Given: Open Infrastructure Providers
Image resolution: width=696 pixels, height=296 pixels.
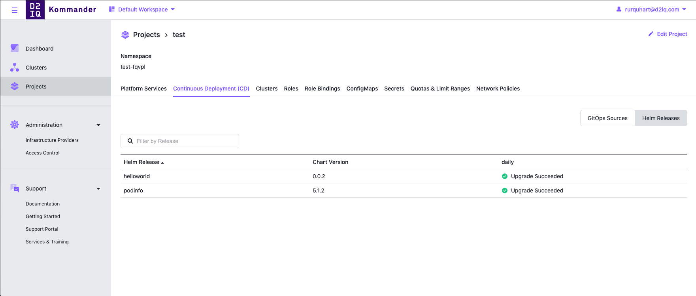Looking at the screenshot, I should click(52, 140).
